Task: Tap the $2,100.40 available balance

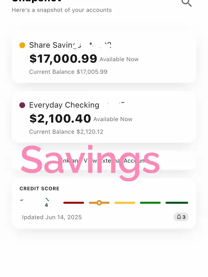Action: click(x=60, y=119)
